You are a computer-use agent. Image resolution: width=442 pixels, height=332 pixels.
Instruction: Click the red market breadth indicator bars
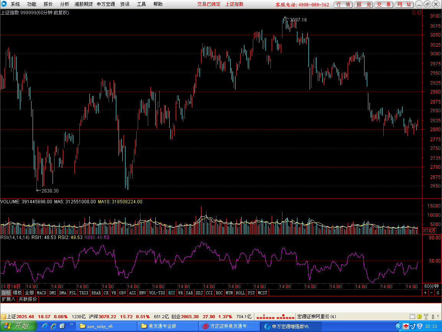pyautogui.click(x=275, y=317)
